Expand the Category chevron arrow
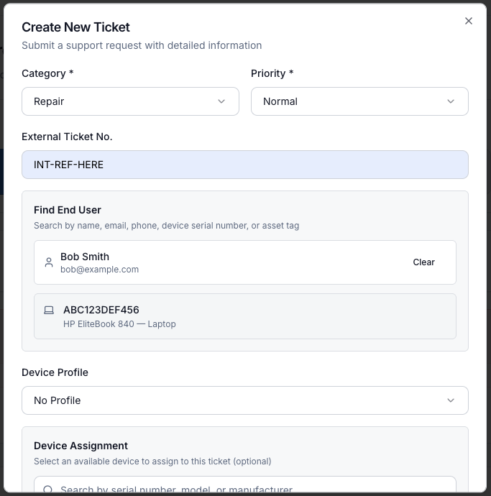The width and height of the screenshot is (491, 496). 221,101
